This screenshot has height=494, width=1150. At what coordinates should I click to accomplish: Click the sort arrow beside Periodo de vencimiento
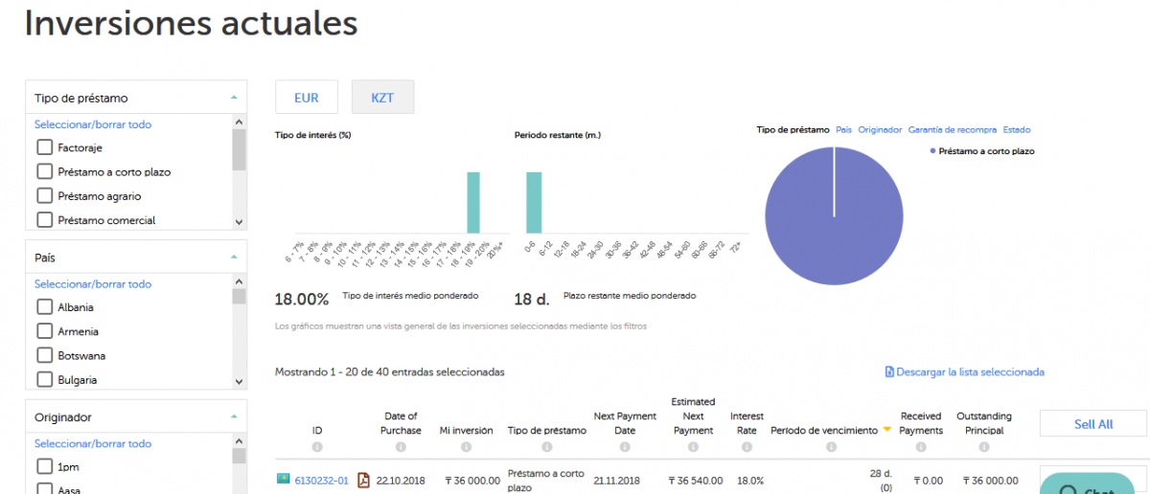tap(886, 431)
